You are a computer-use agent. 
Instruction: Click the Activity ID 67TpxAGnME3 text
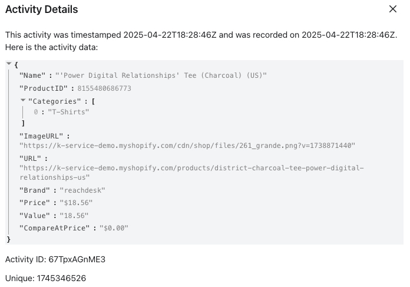55,259
